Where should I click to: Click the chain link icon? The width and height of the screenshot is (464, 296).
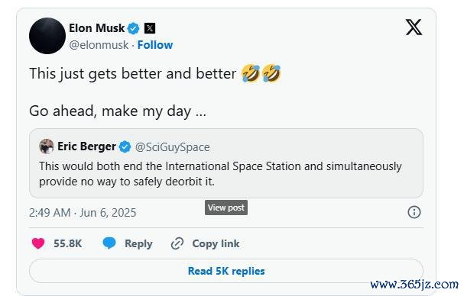point(177,243)
